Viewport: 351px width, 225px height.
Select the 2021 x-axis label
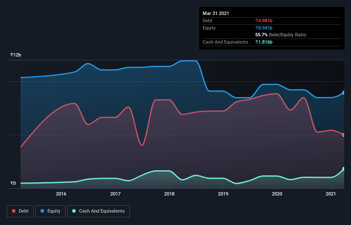(x=331, y=194)
